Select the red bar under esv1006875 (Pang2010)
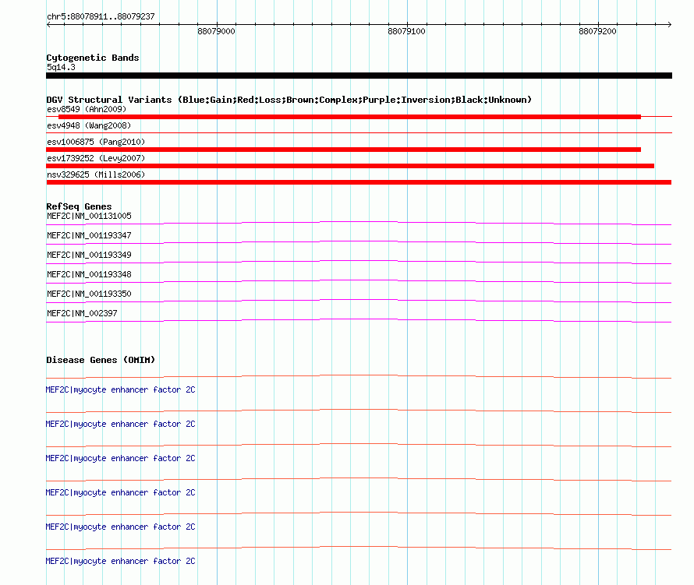Screen dimensions: 694x585 click(343, 150)
